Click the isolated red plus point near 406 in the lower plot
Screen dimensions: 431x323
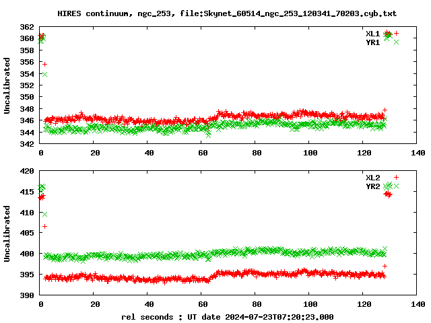click(44, 226)
